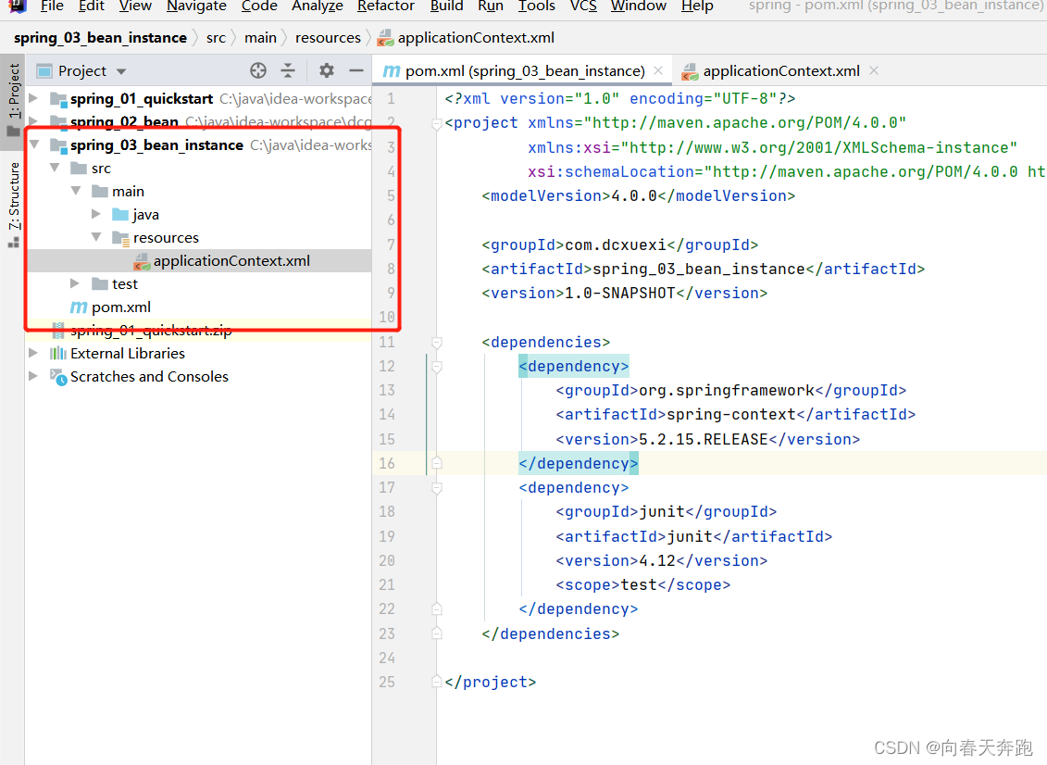This screenshot has height=765, width=1047.
Task: Click line number 16 in the gutter
Action: pos(387,463)
